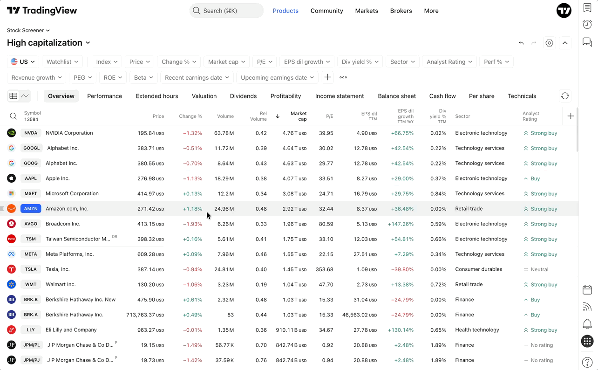Image resolution: width=598 pixels, height=370 pixels.
Task: Toggle table view layout button
Action: tap(14, 96)
